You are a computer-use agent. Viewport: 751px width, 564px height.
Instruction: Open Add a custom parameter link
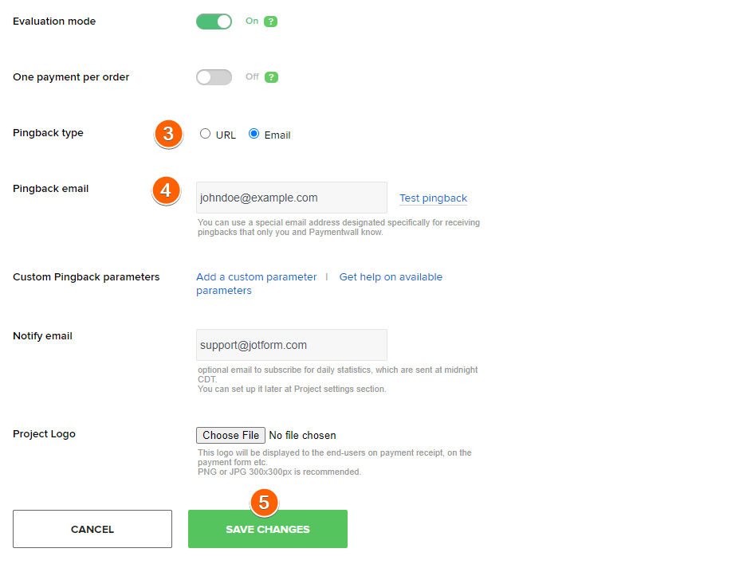(256, 277)
